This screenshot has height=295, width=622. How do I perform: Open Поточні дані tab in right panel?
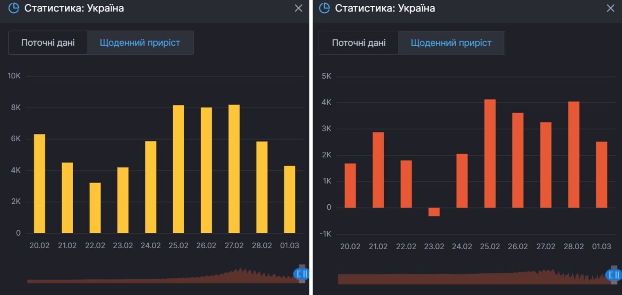(x=359, y=43)
